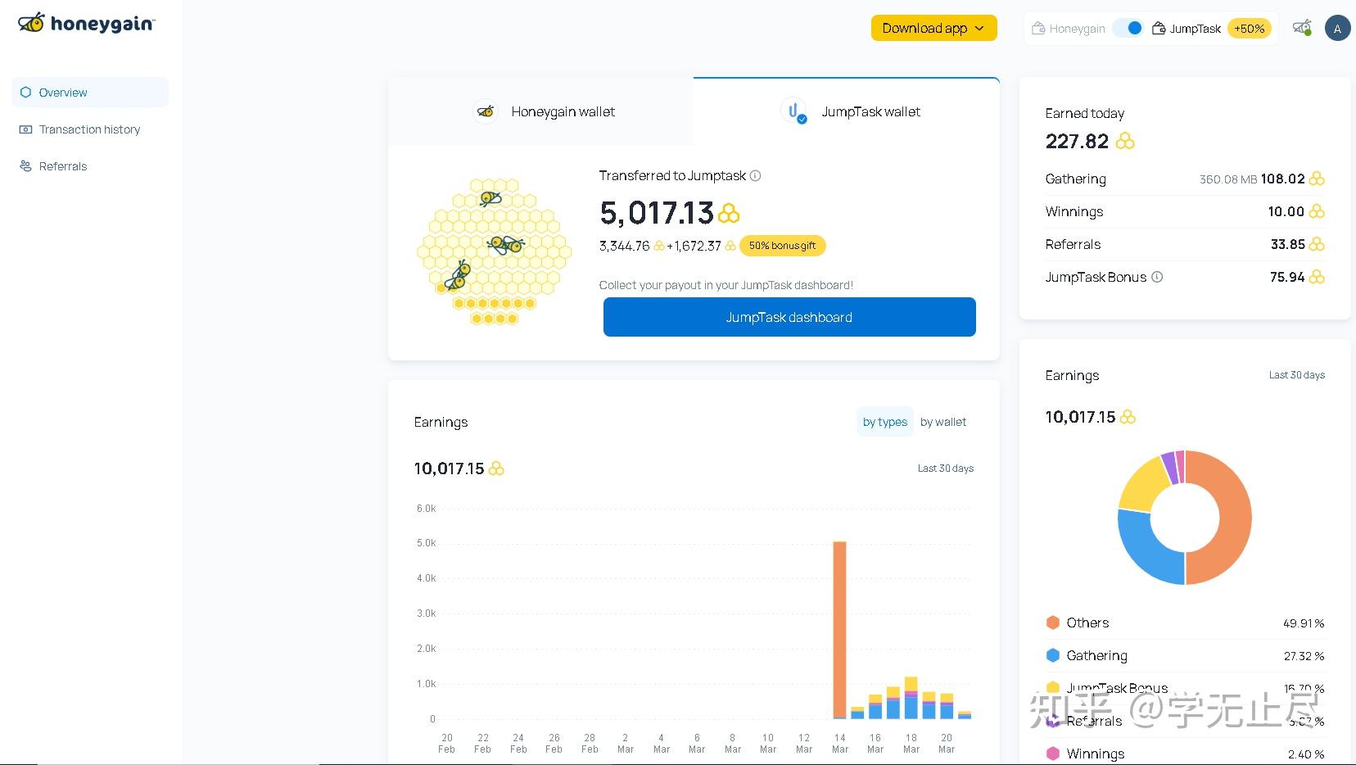This screenshot has height=765, width=1356.
Task: Click the JumpTask Bonus 75.94 value
Action: click(1286, 277)
